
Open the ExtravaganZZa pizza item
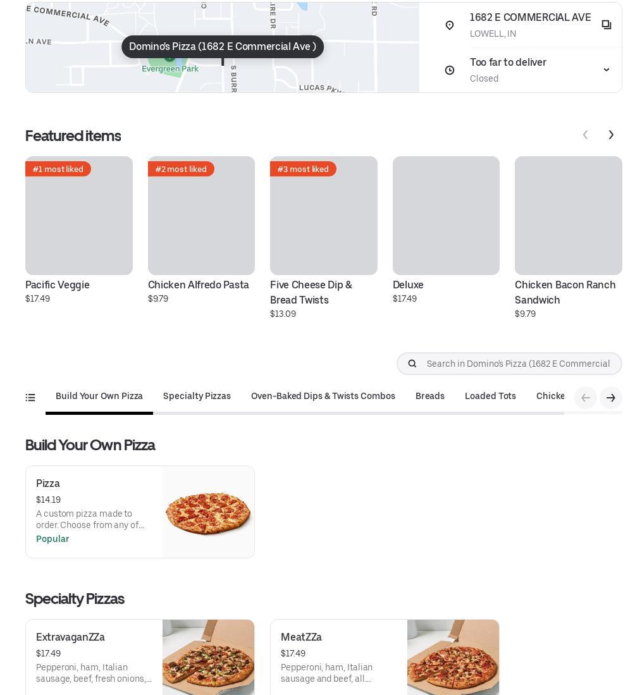pyautogui.click(x=140, y=658)
